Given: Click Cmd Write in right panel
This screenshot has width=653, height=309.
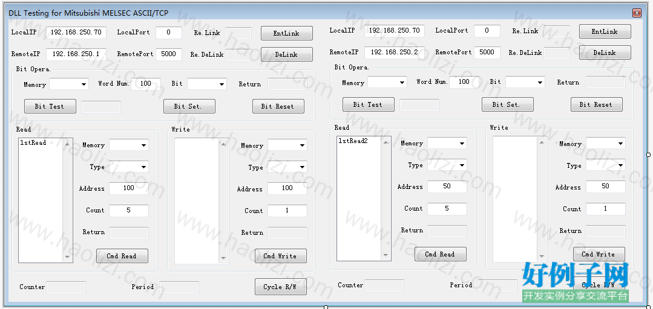Looking at the screenshot, I should point(599,254).
